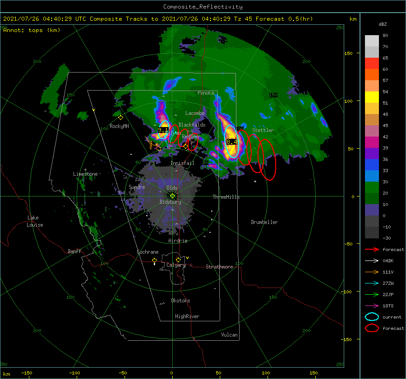Click the yellow radar site diamond near Olds
406x379 pixels.
172,196
